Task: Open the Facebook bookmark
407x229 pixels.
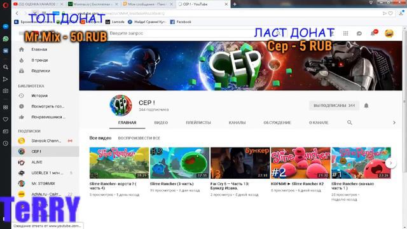Action: click(181, 22)
